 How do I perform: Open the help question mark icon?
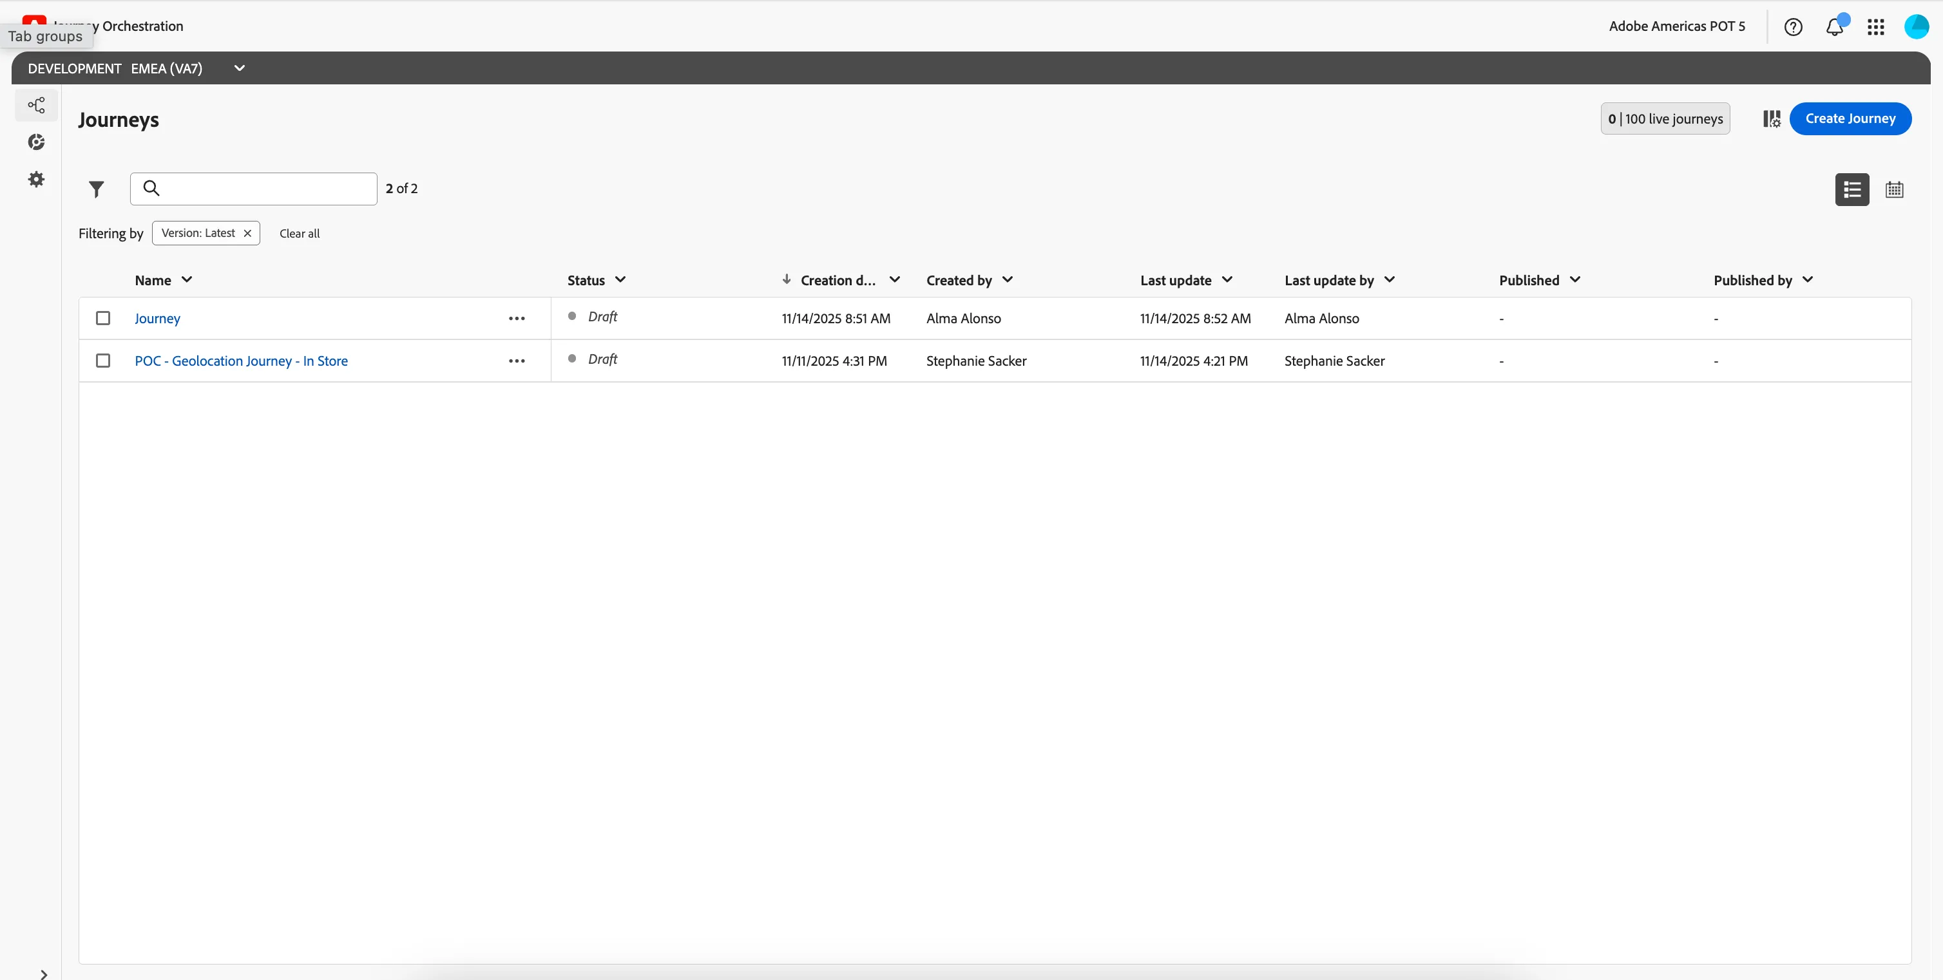pos(1793,27)
